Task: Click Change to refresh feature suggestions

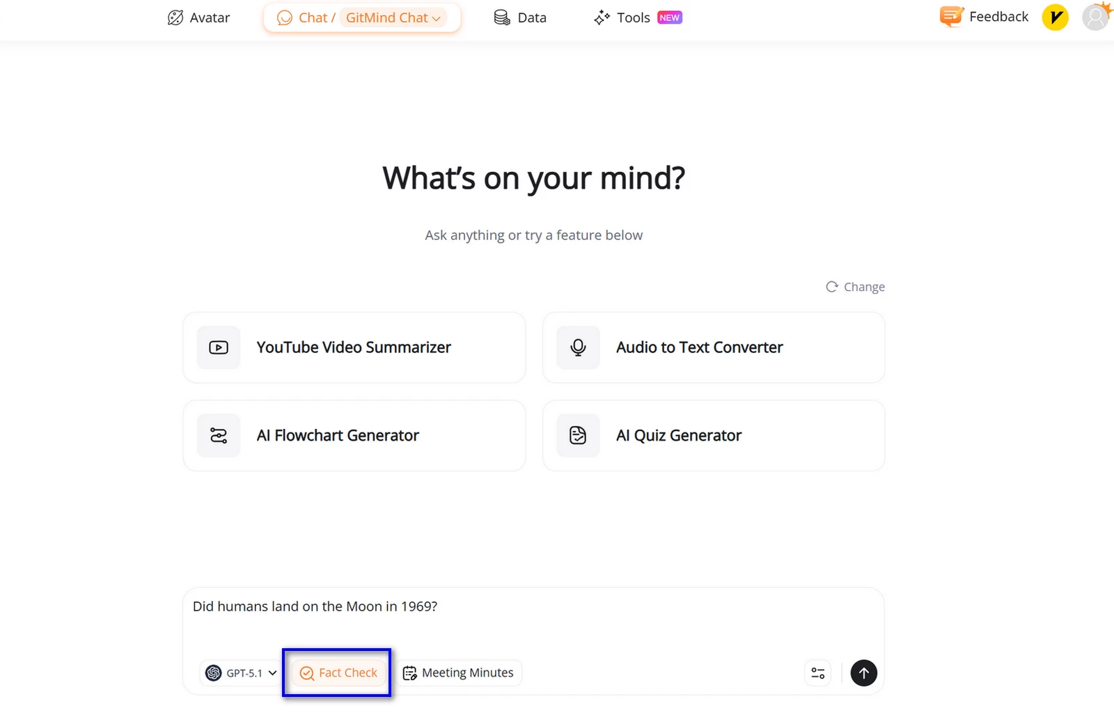Action: tap(855, 287)
